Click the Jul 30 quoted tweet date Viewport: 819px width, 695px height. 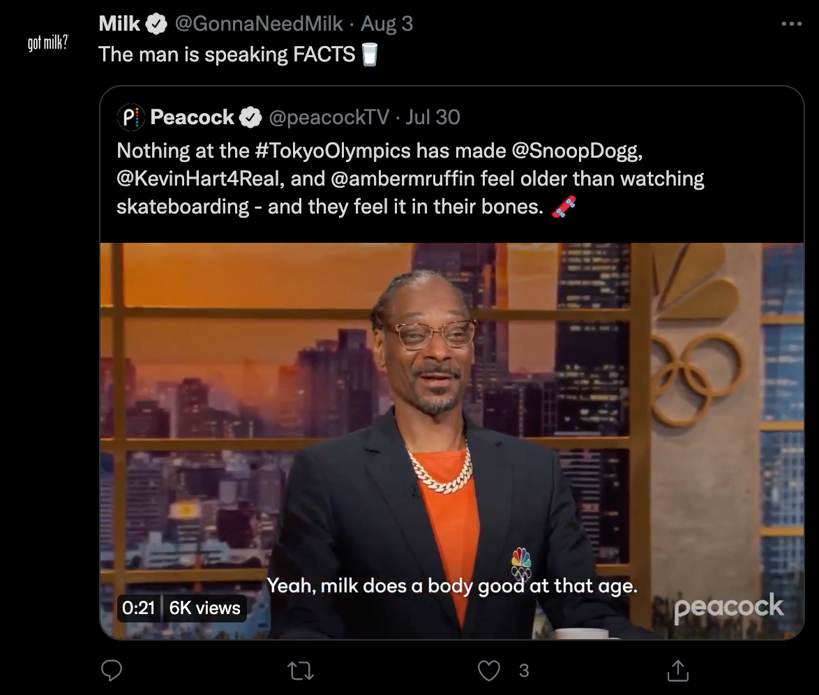tap(433, 117)
